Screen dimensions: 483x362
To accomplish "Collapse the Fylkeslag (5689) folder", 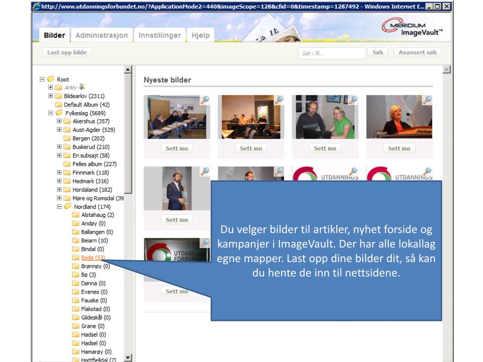I will (50, 113).
